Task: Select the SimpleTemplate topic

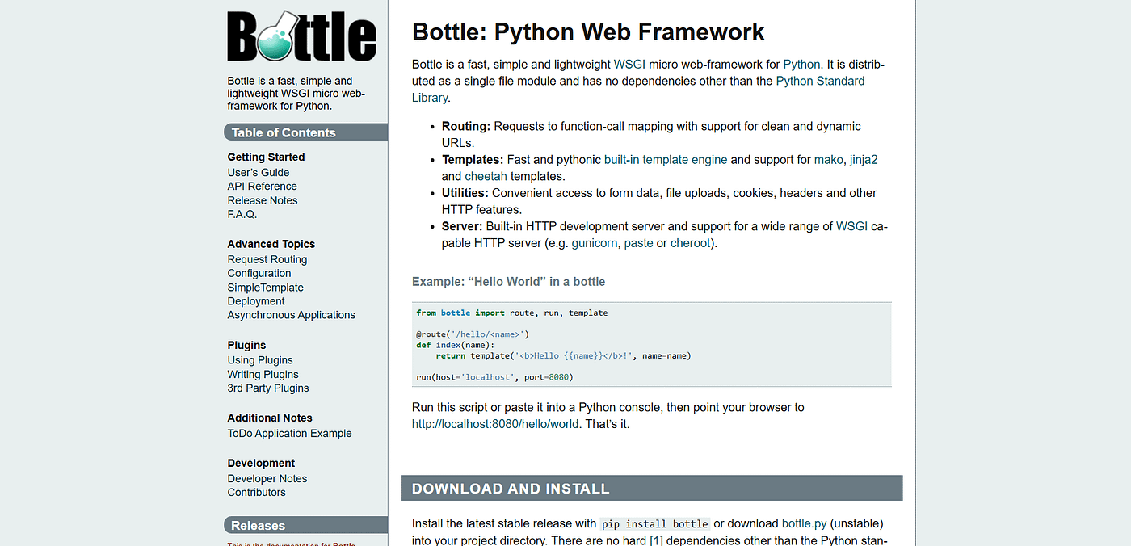Action: tap(265, 287)
